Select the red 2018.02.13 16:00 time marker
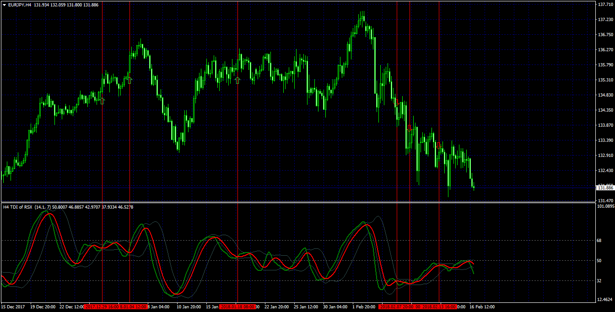The width and height of the screenshot is (615, 312). point(439,307)
